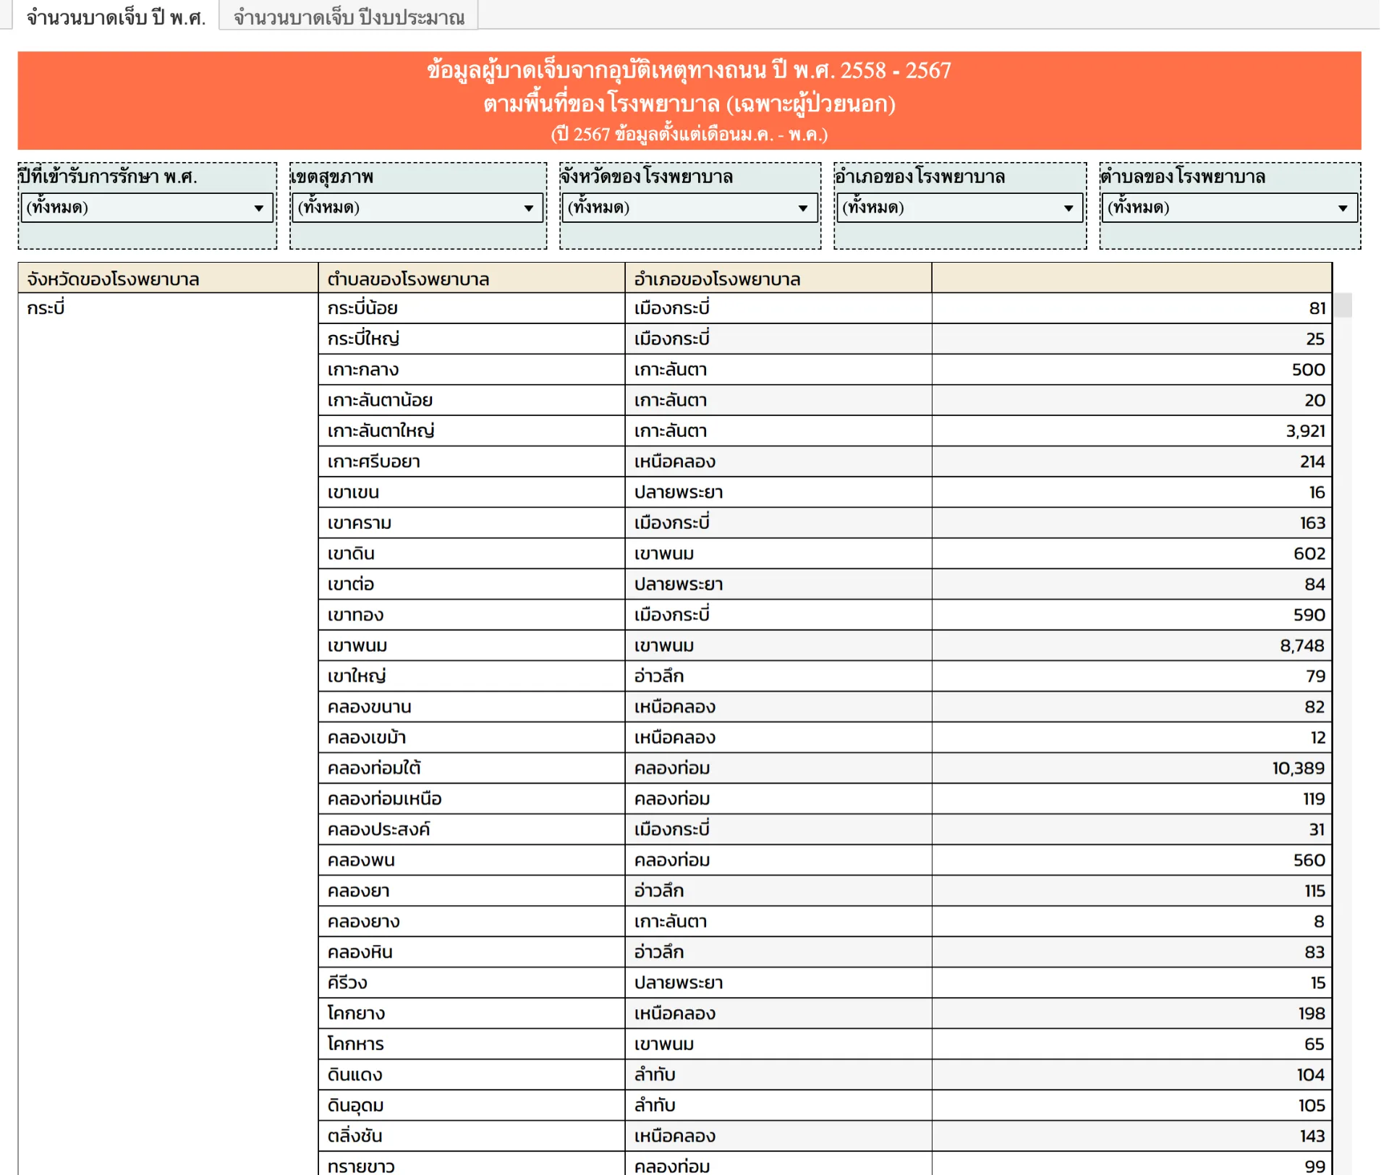Click the value 214 cell
1389x1175 pixels.
click(x=1131, y=462)
